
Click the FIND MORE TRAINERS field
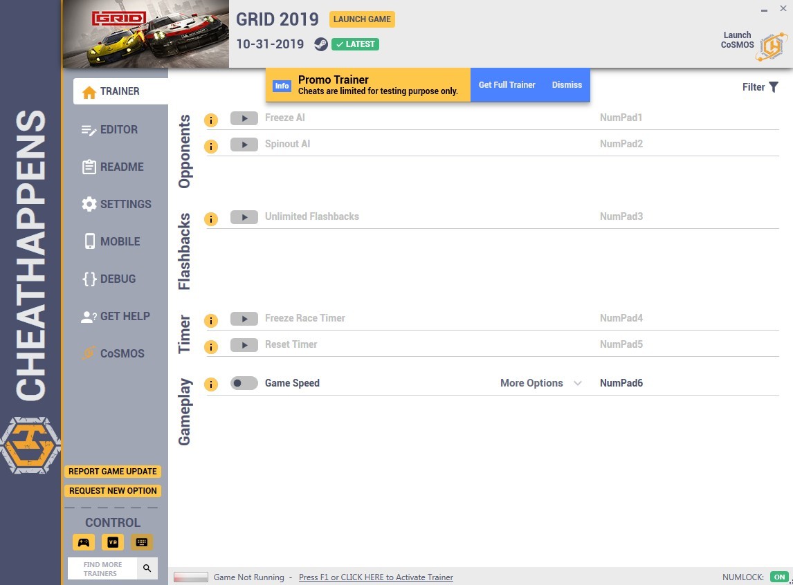pos(102,569)
